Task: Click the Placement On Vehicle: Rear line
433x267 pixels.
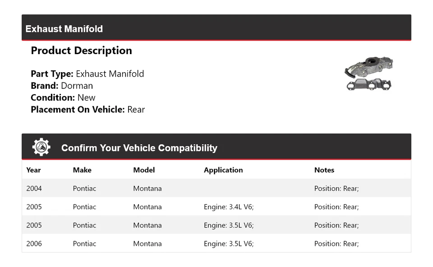Action: [88, 109]
